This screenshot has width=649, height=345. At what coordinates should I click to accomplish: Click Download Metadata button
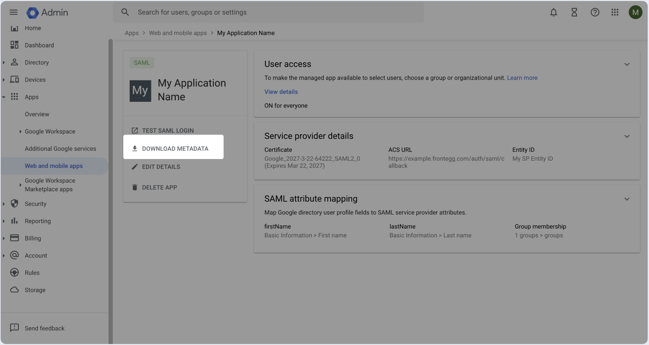[173, 149]
